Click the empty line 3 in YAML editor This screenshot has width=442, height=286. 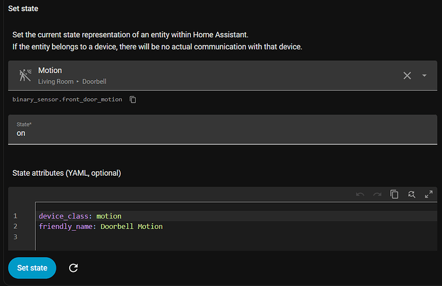tap(236, 237)
